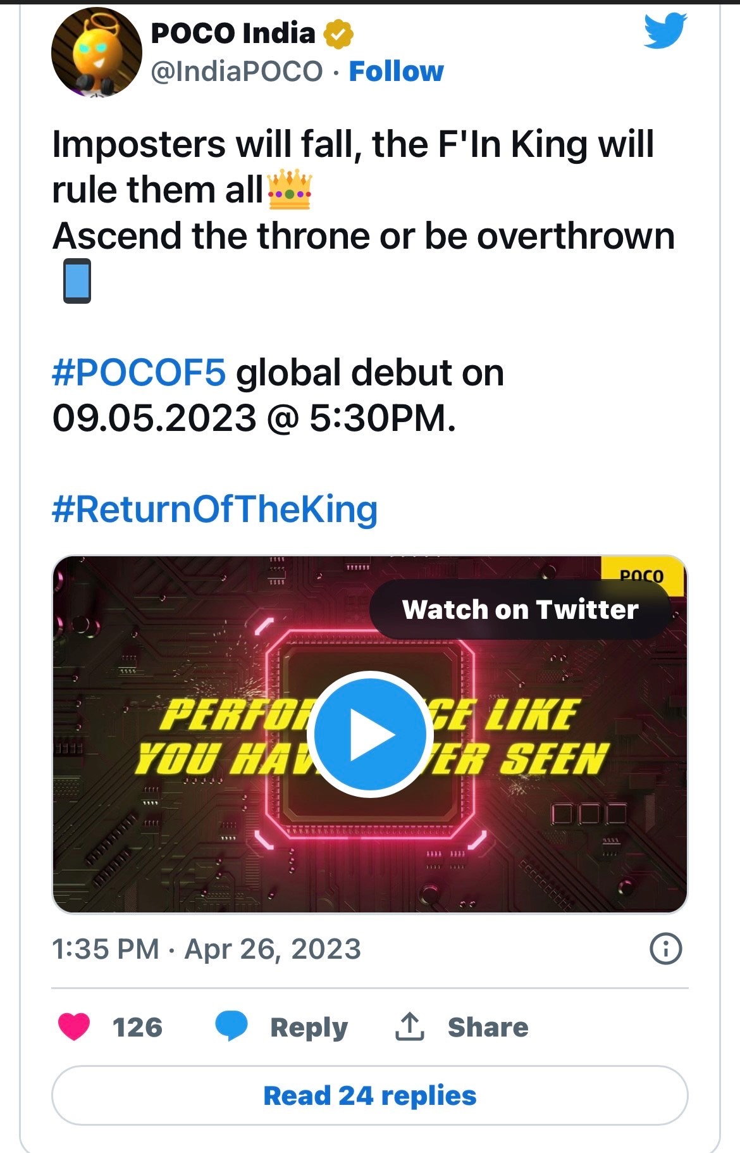Click the Share text label
This screenshot has height=1153, width=740.
point(488,1027)
